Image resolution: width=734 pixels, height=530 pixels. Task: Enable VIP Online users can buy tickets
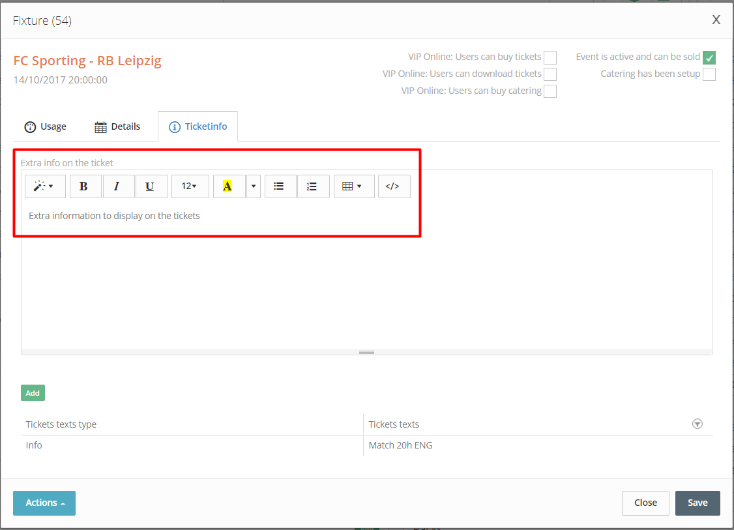550,57
